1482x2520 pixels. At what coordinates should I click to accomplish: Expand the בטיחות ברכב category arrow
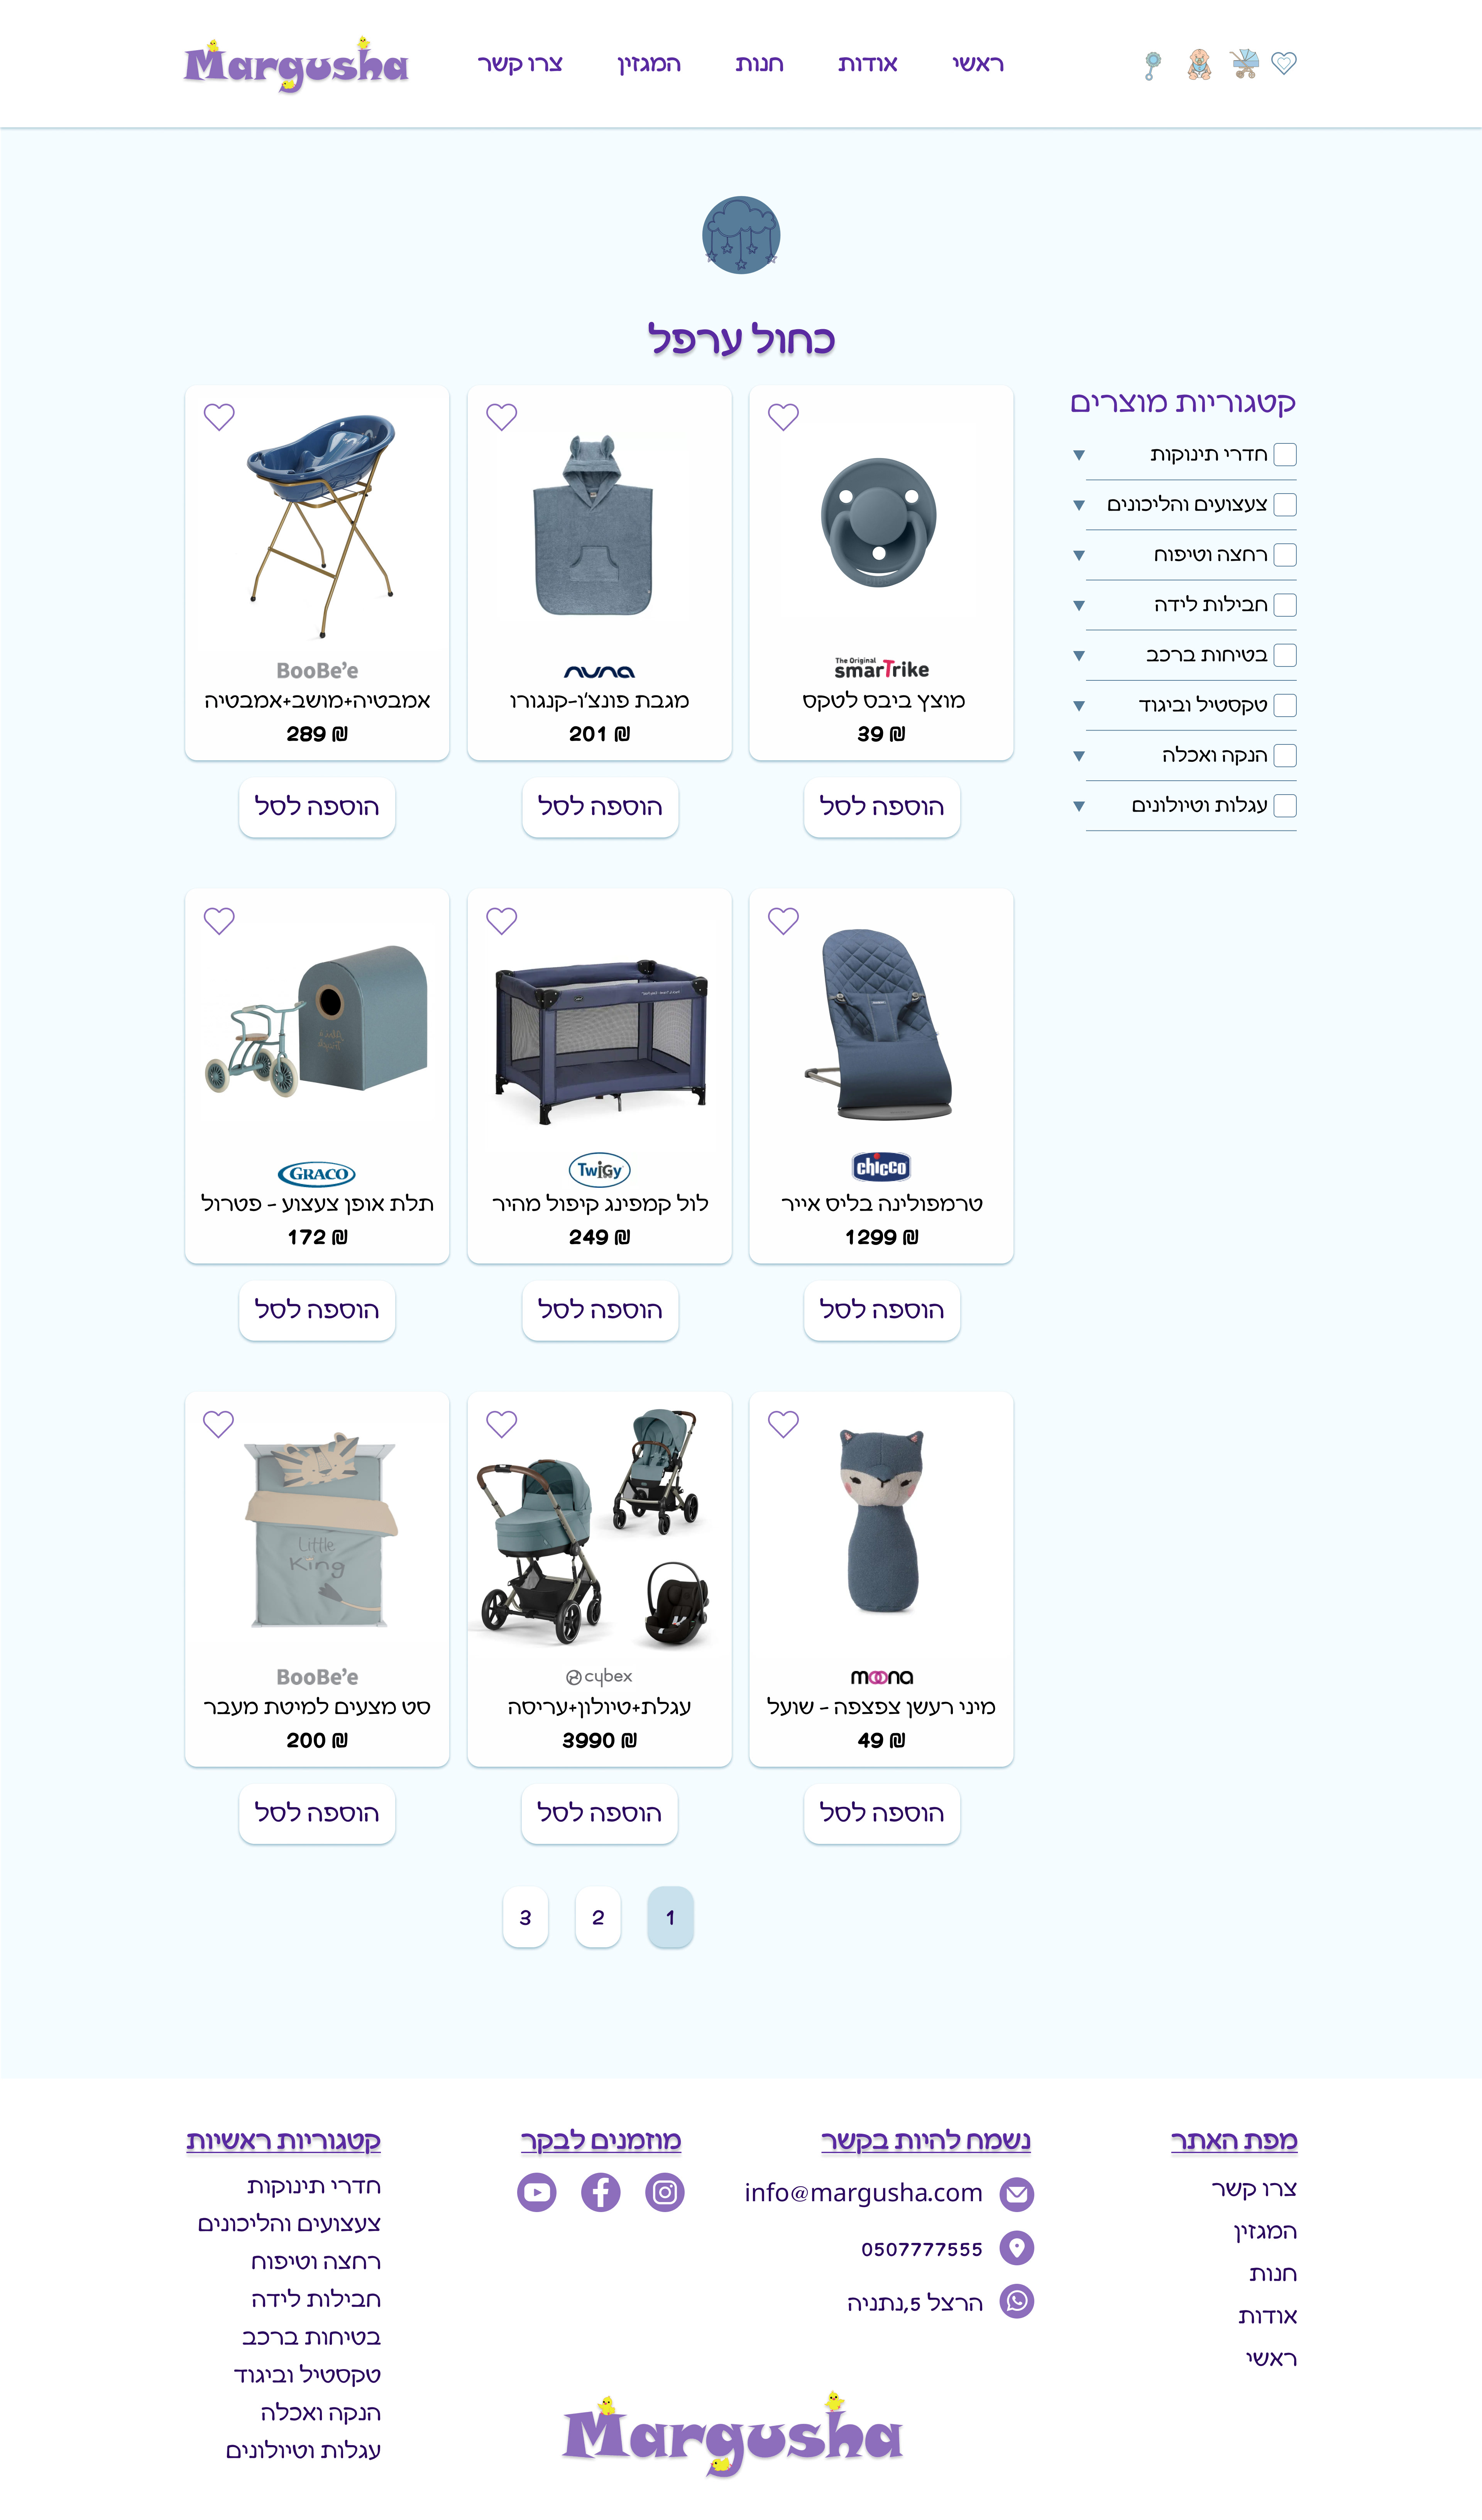pos(1079,656)
